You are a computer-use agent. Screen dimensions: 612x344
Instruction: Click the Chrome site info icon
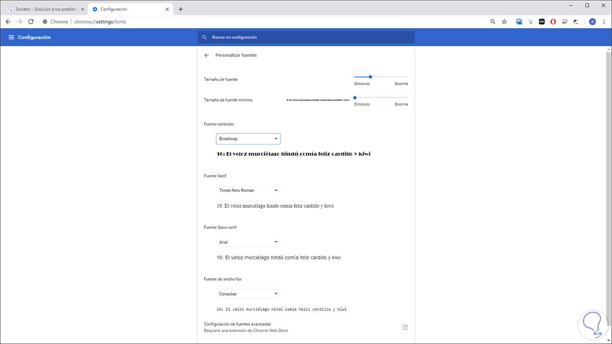point(45,22)
